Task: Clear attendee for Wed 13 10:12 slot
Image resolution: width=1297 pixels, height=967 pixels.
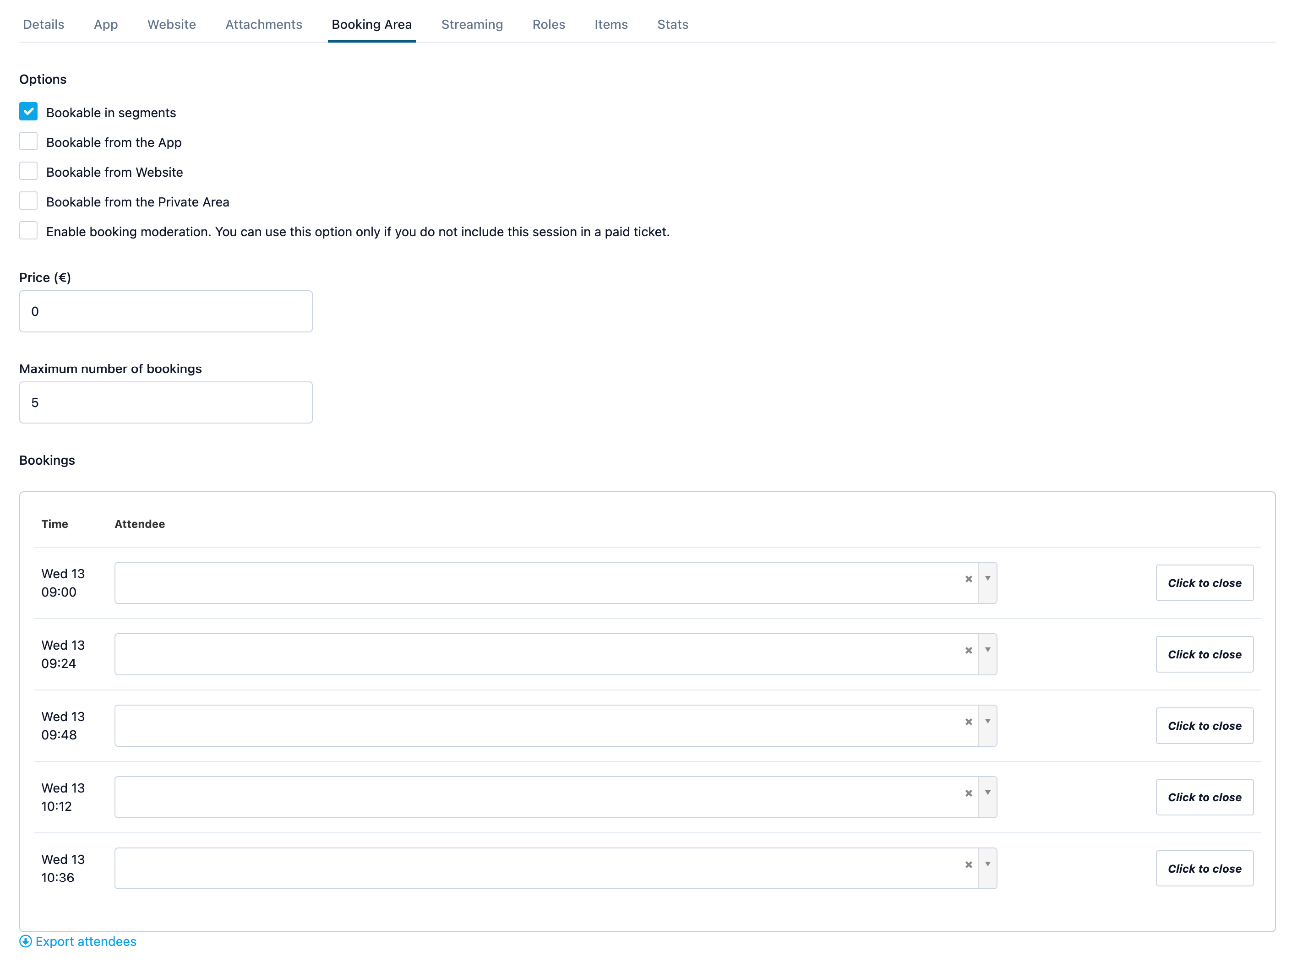Action: (x=968, y=793)
